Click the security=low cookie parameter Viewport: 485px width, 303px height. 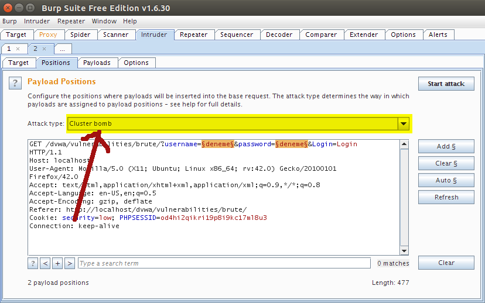coord(87,218)
